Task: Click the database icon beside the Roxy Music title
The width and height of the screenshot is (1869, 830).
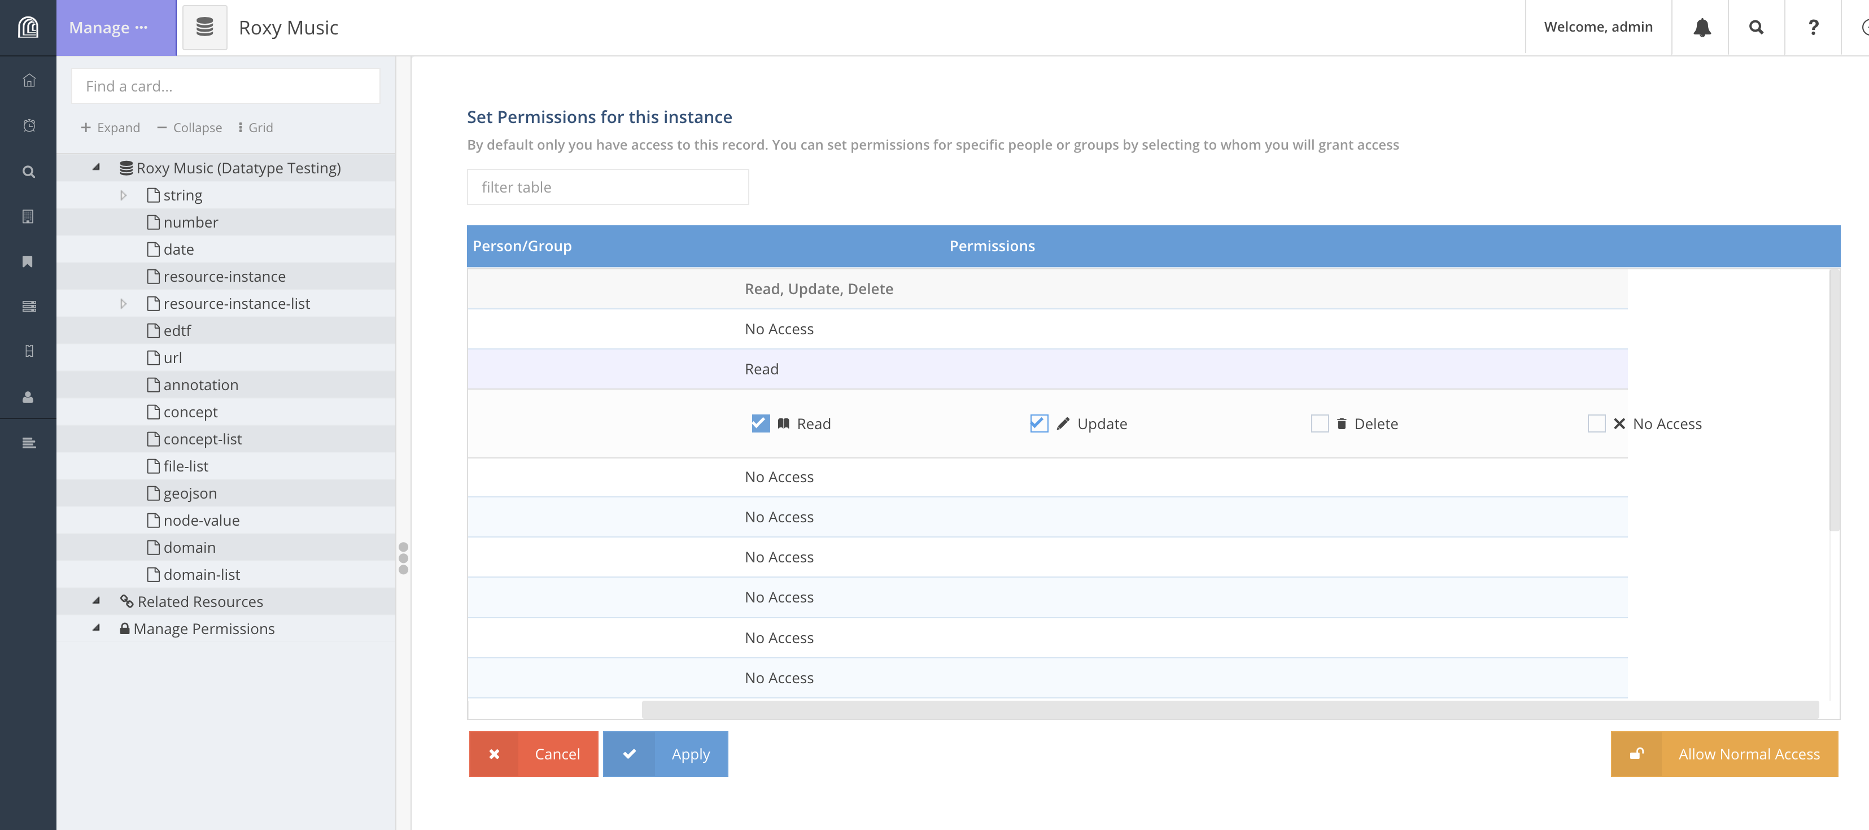Action: tap(206, 27)
